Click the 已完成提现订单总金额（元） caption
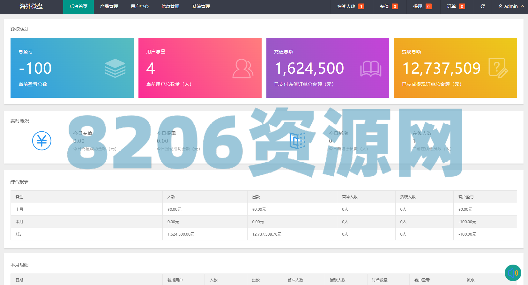Screen dimensions: 528x285 pos(432,84)
